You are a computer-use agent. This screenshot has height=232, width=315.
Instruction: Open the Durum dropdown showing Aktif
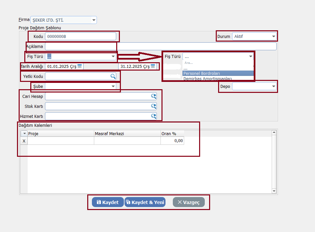coord(273,36)
